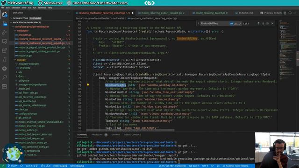Expand the api folder
The height and width of the screenshot is (168, 299).
[20, 72]
